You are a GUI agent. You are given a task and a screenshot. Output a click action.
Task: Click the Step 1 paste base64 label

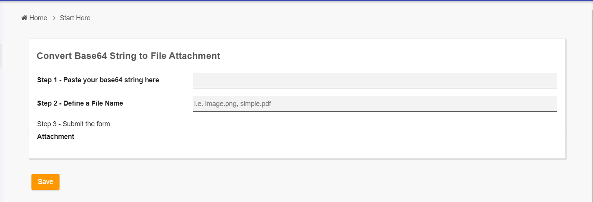point(98,80)
